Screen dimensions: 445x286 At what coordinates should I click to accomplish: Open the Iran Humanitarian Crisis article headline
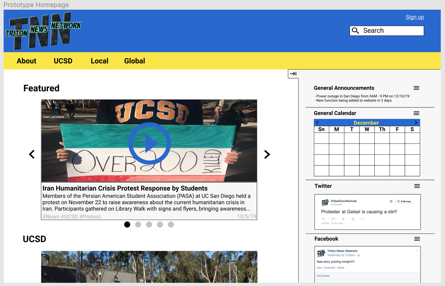(x=125, y=188)
